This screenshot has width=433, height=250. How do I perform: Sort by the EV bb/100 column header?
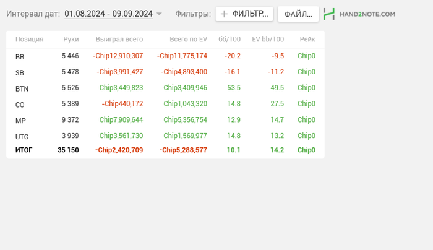[x=268, y=39]
